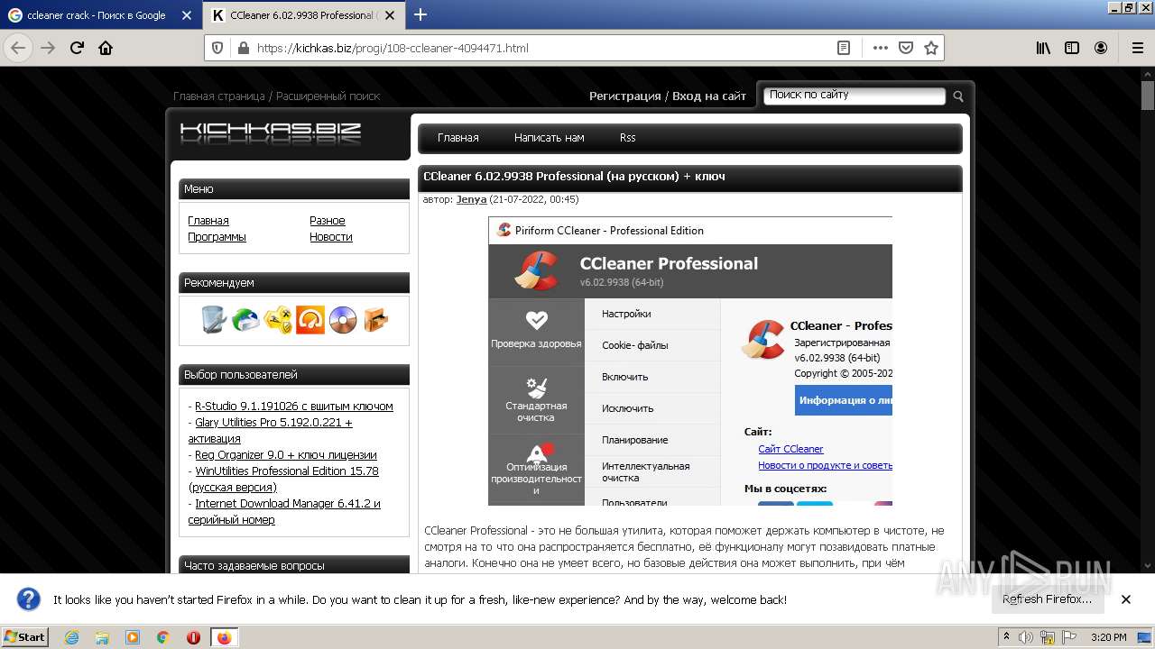Open Windows Explorer folder in taskbar
The width and height of the screenshot is (1155, 649).
click(x=102, y=637)
